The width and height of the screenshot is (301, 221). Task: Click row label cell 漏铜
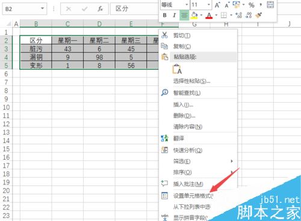coord(36,57)
